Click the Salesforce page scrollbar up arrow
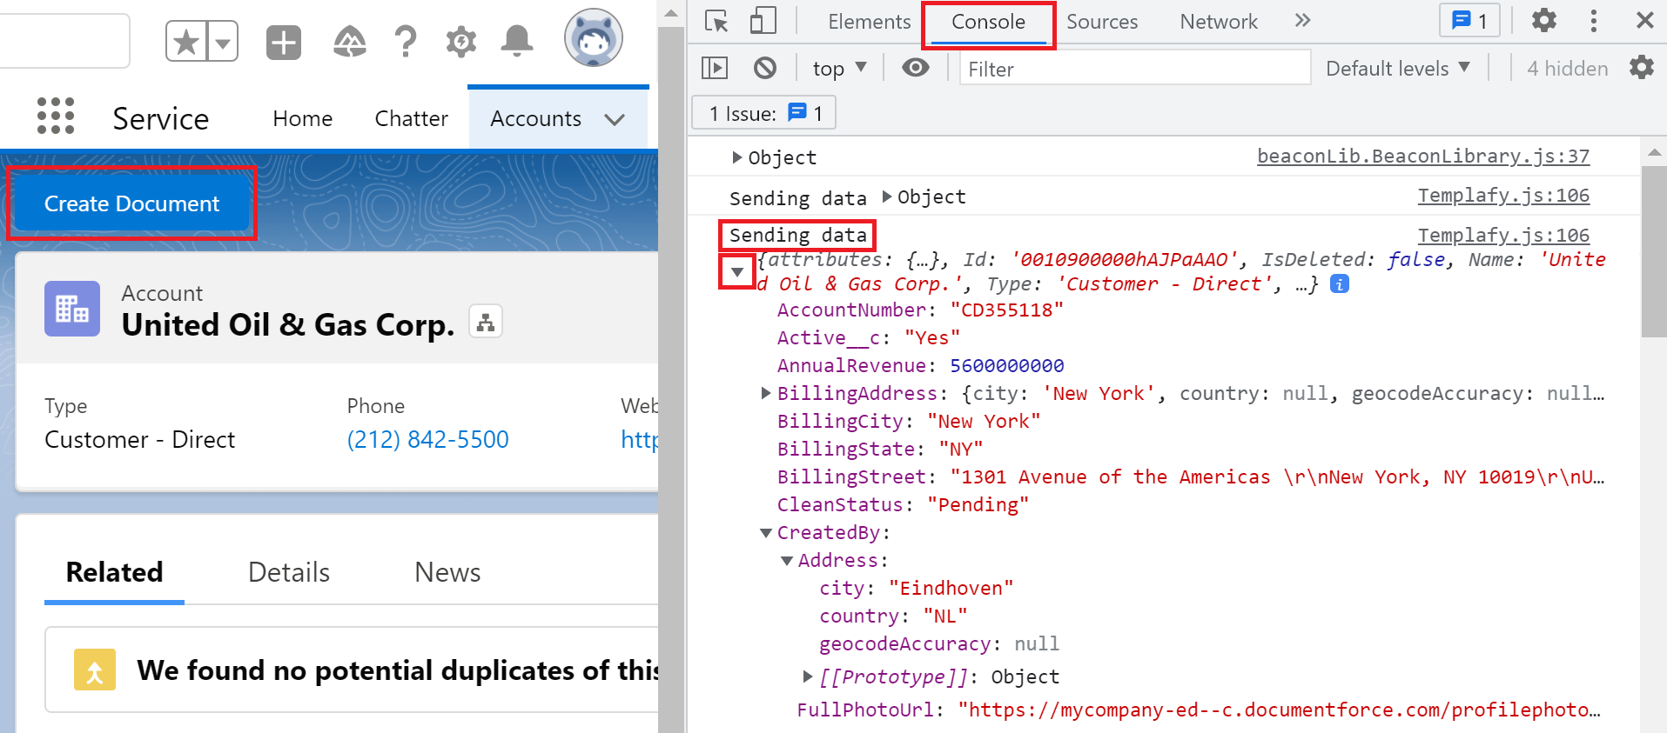 [x=671, y=13]
